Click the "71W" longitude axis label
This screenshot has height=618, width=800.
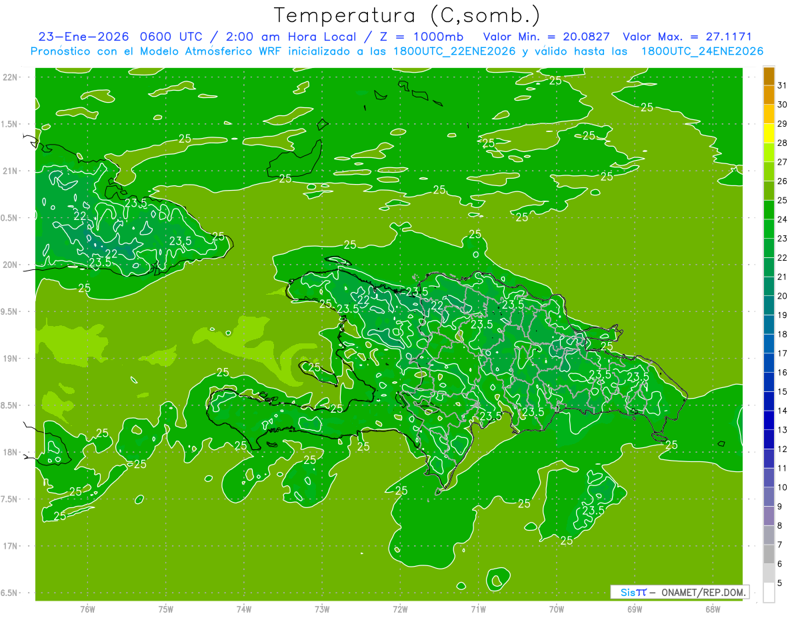pyautogui.click(x=478, y=609)
